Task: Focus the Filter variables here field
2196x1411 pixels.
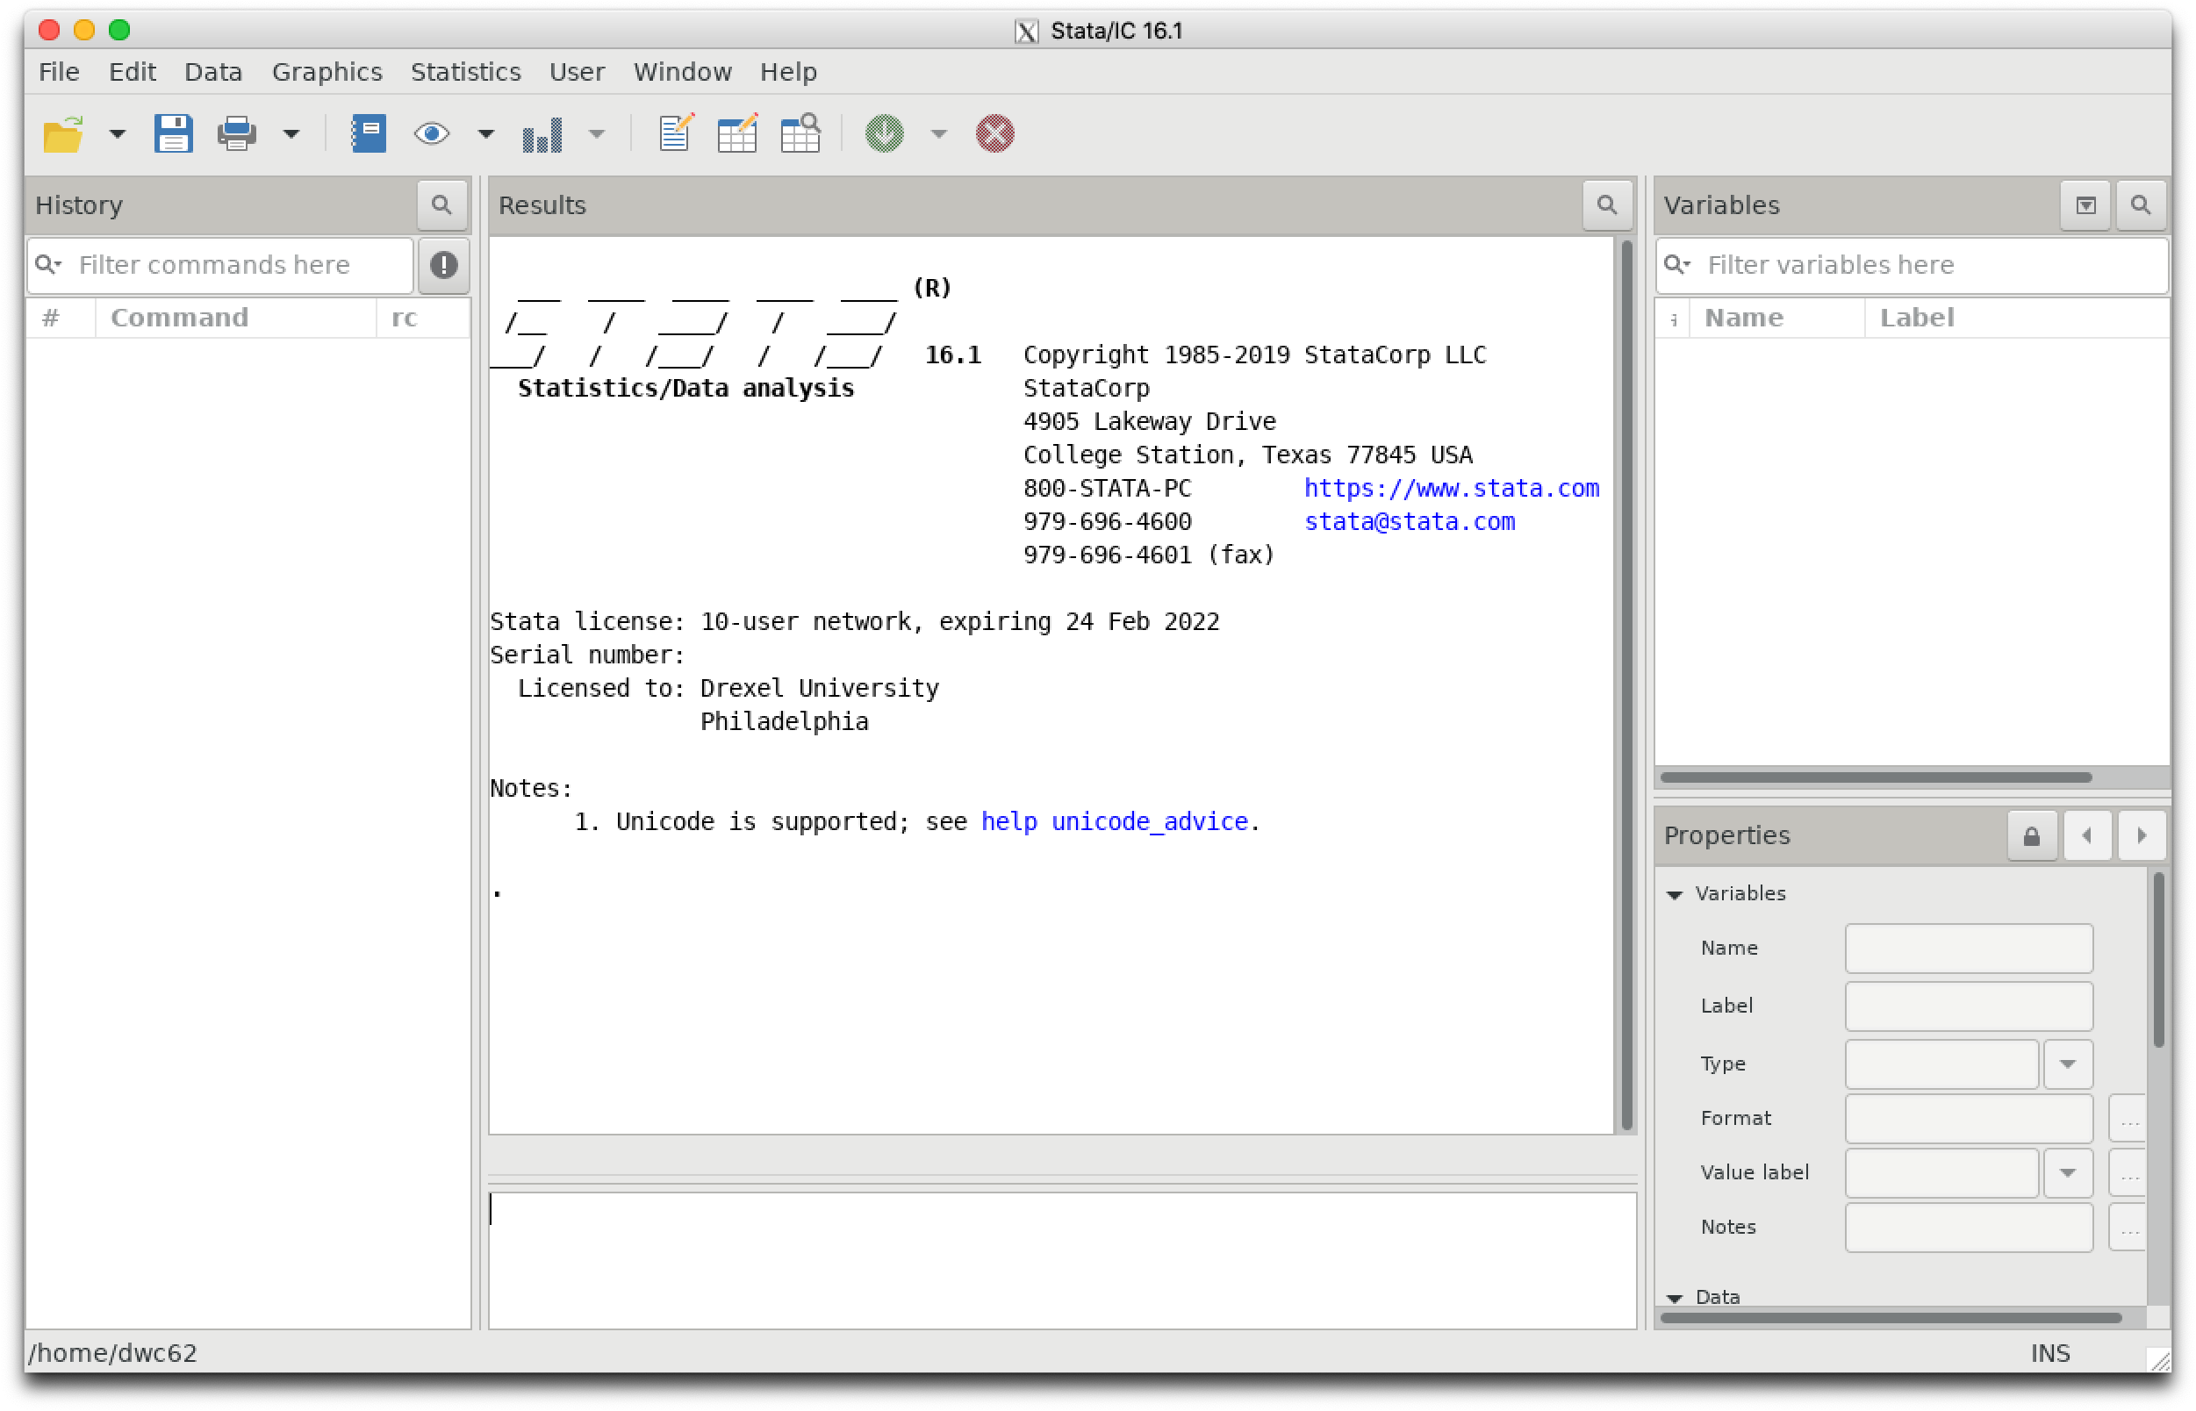Action: [1911, 265]
